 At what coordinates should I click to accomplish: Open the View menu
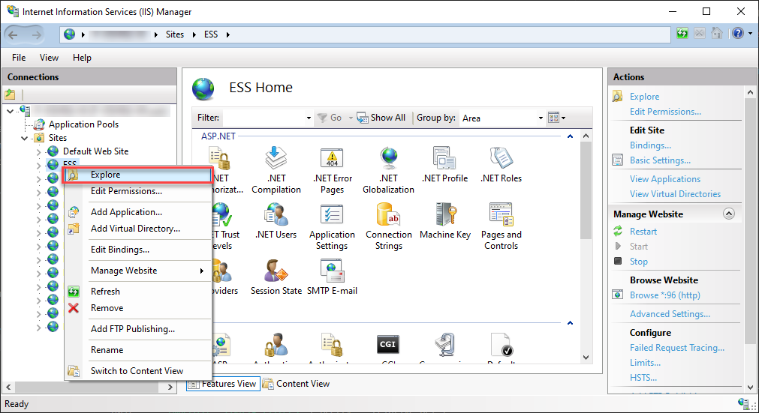49,58
